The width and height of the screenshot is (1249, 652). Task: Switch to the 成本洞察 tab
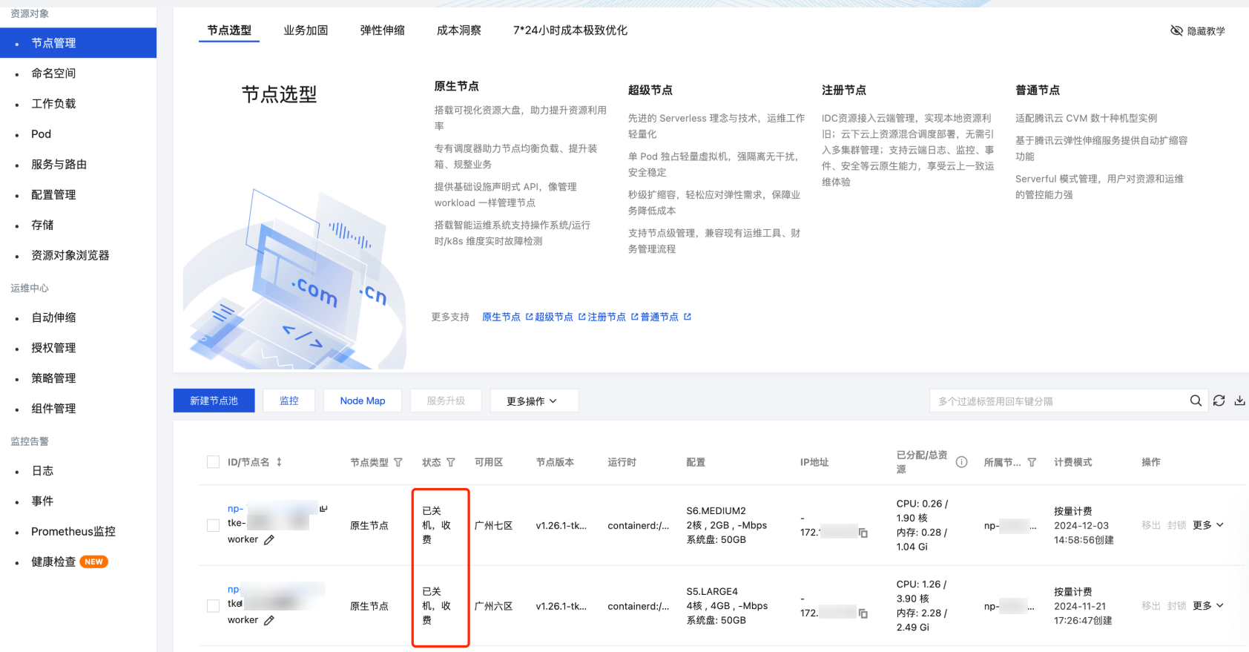[459, 30]
